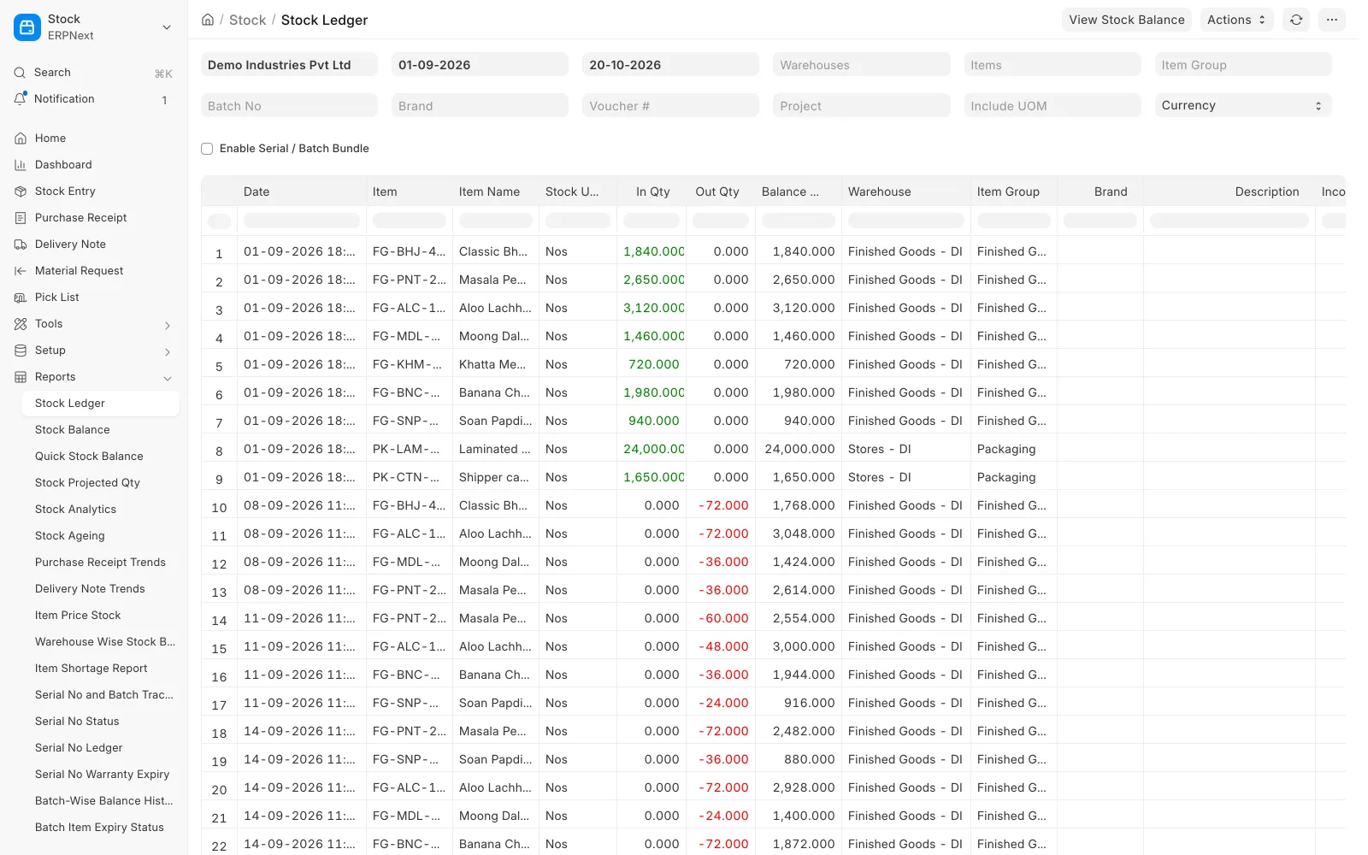Click the Purchase Receipt document icon
This screenshot has height=855, width=1368.
[21, 218]
